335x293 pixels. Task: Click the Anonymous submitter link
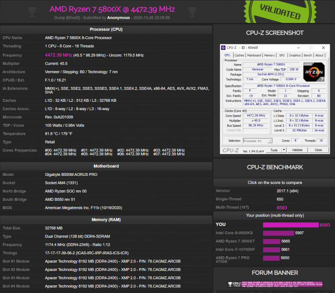[118, 18]
